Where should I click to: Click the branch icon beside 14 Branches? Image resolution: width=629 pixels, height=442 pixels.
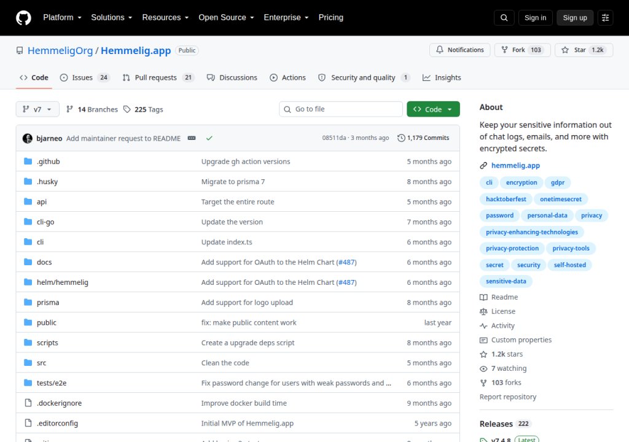coord(69,109)
